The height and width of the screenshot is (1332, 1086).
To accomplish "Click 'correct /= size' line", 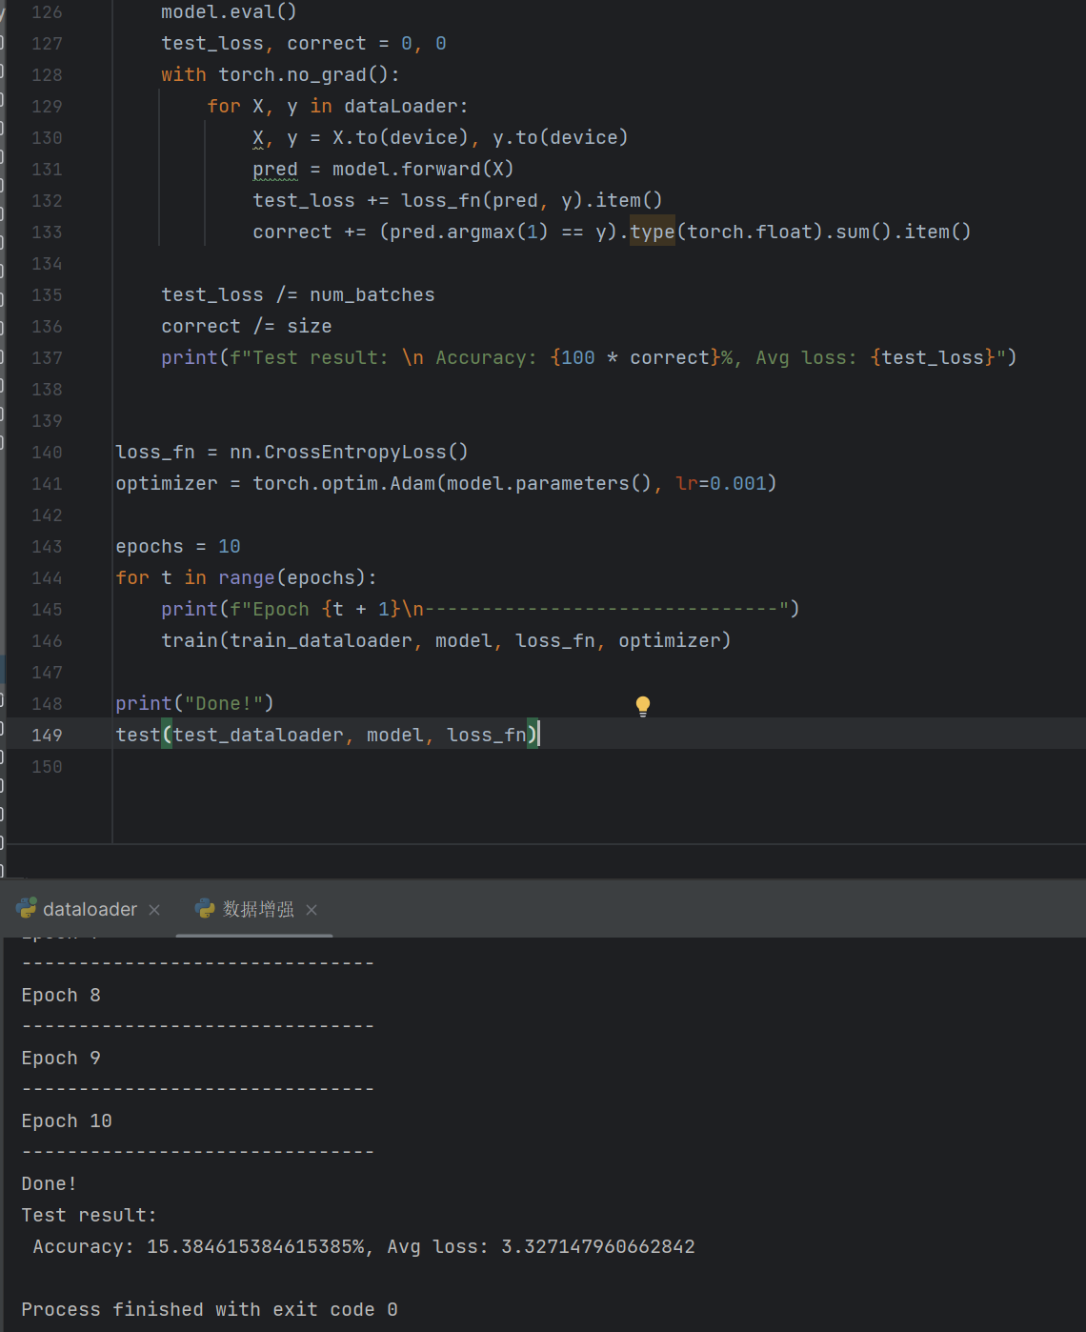I will (247, 326).
